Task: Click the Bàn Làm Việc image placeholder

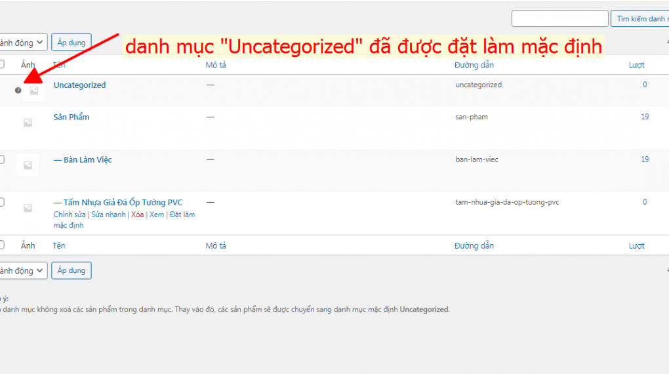Action: (28, 165)
